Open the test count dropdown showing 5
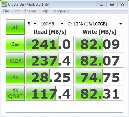This screenshot has height=117, width=129. 32,24
